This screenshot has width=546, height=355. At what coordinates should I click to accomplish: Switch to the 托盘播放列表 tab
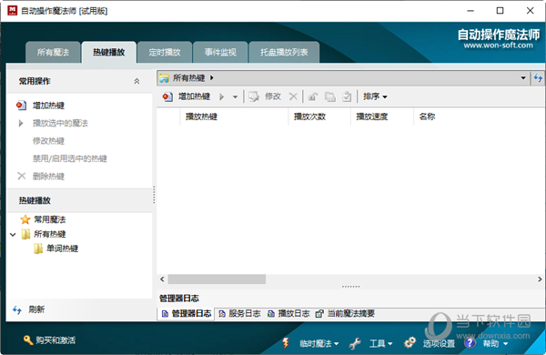click(x=284, y=52)
